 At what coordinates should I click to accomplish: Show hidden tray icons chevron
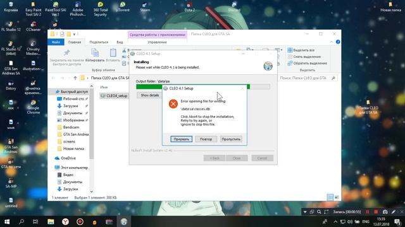coord(335,221)
